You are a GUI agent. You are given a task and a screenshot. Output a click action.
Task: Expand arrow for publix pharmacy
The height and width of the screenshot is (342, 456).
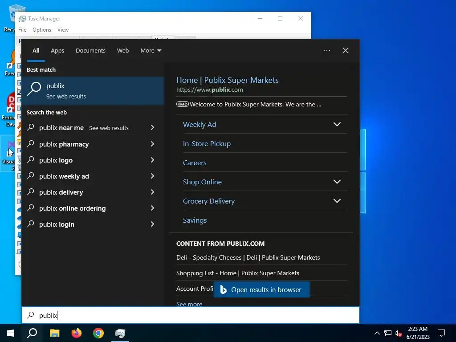coord(152,144)
